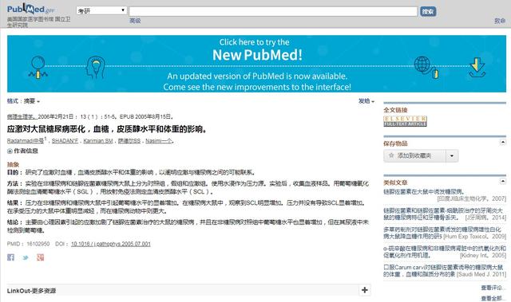Collapse the 类似文章 similar articles panel

pos(503,181)
